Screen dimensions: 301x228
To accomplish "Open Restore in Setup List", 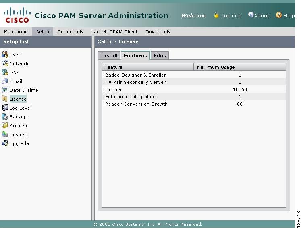I will [x=19, y=135].
